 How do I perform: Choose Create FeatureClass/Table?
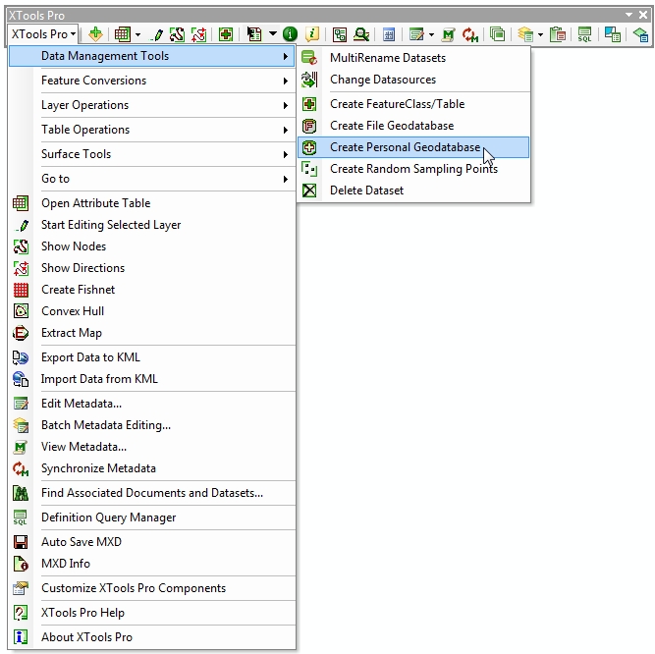tap(413, 104)
